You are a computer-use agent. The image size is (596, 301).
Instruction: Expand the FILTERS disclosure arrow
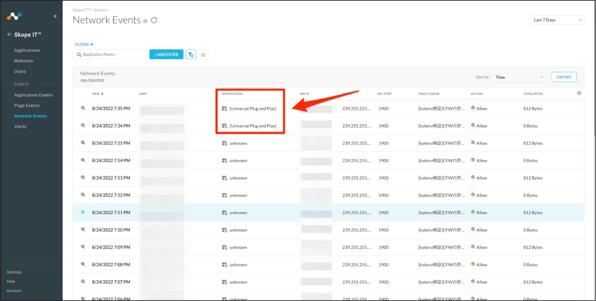pos(92,45)
